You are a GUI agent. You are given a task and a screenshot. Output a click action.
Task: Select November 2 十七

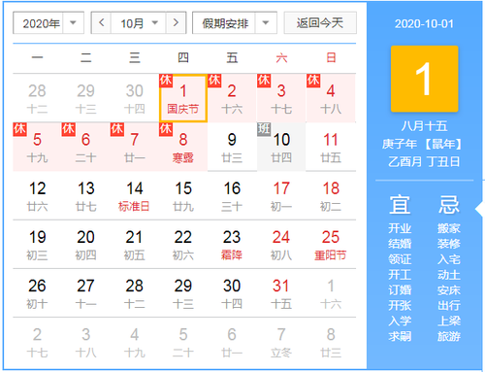pos(37,342)
